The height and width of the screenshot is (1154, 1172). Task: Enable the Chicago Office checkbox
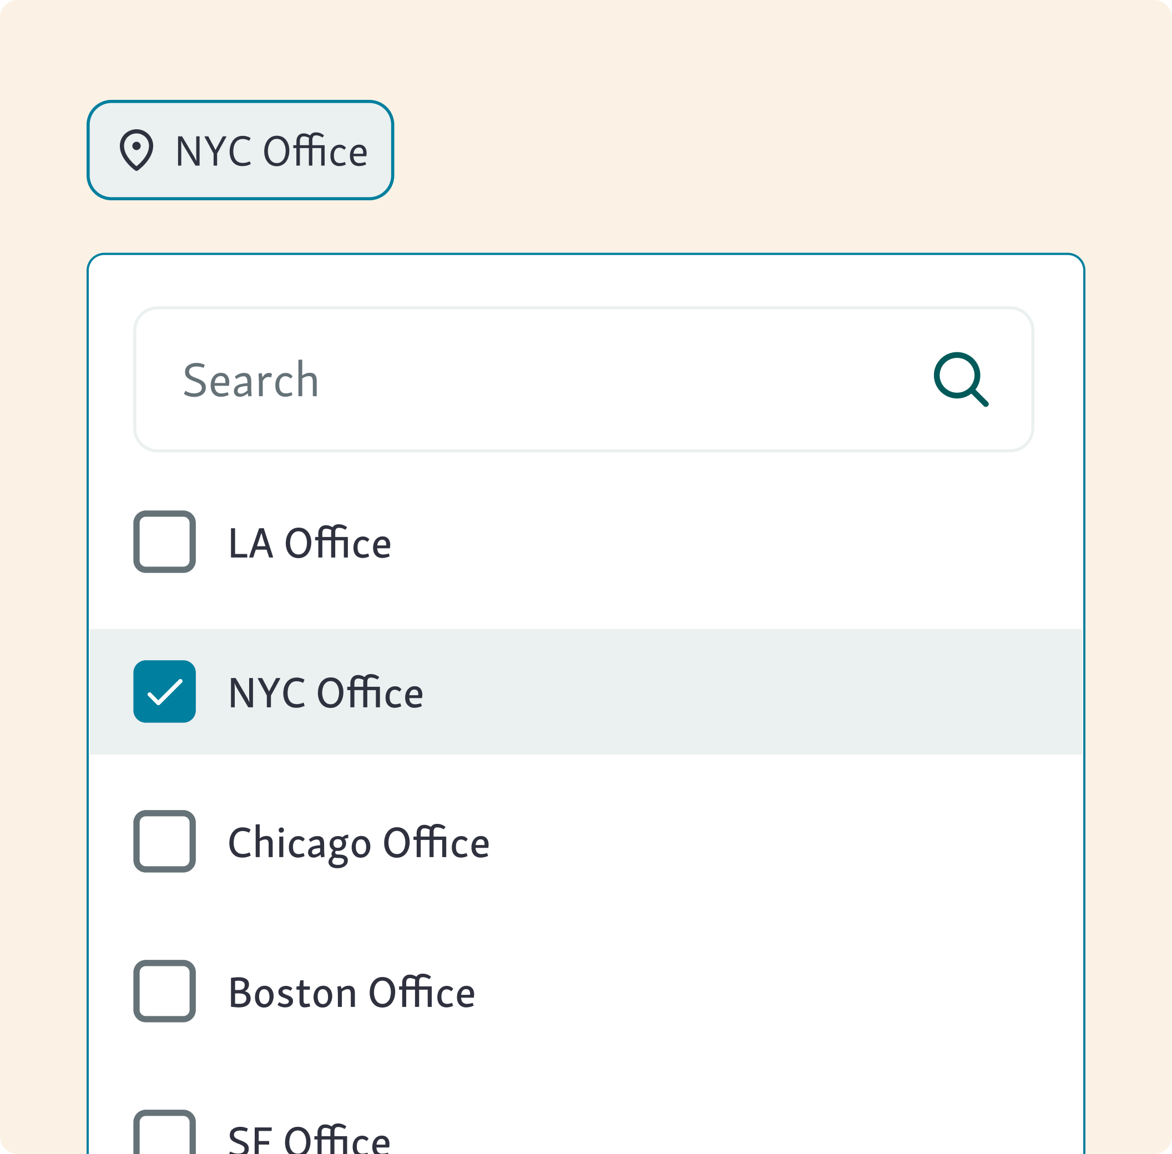(x=164, y=840)
